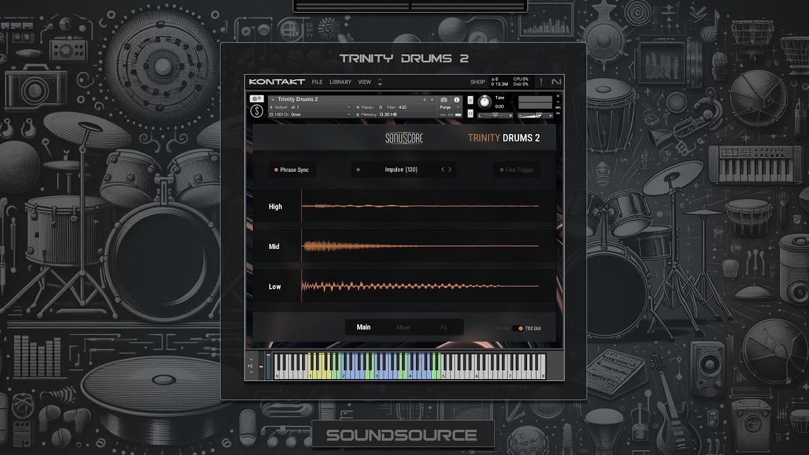
Task: Click the Tune knob
Action: pyautogui.click(x=485, y=102)
